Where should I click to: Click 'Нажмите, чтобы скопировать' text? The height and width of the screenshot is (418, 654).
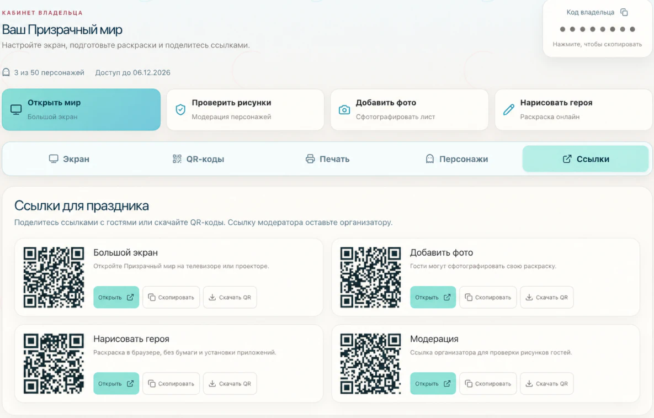(x=597, y=44)
